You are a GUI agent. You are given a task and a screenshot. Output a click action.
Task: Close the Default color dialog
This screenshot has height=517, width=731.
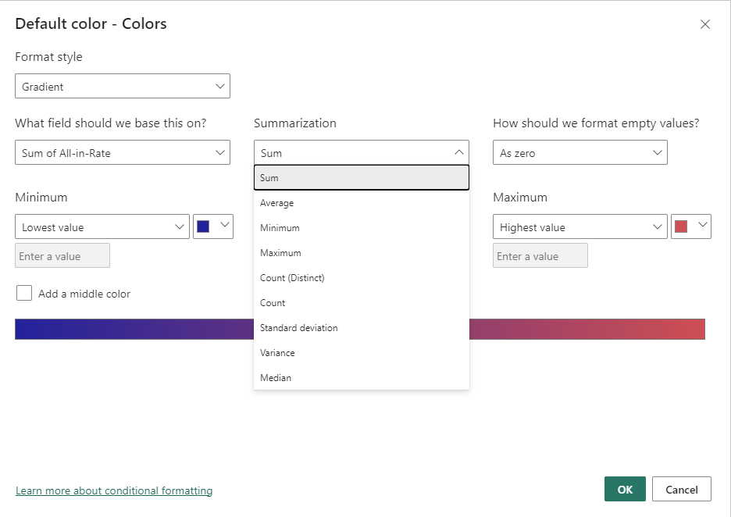[x=705, y=24]
